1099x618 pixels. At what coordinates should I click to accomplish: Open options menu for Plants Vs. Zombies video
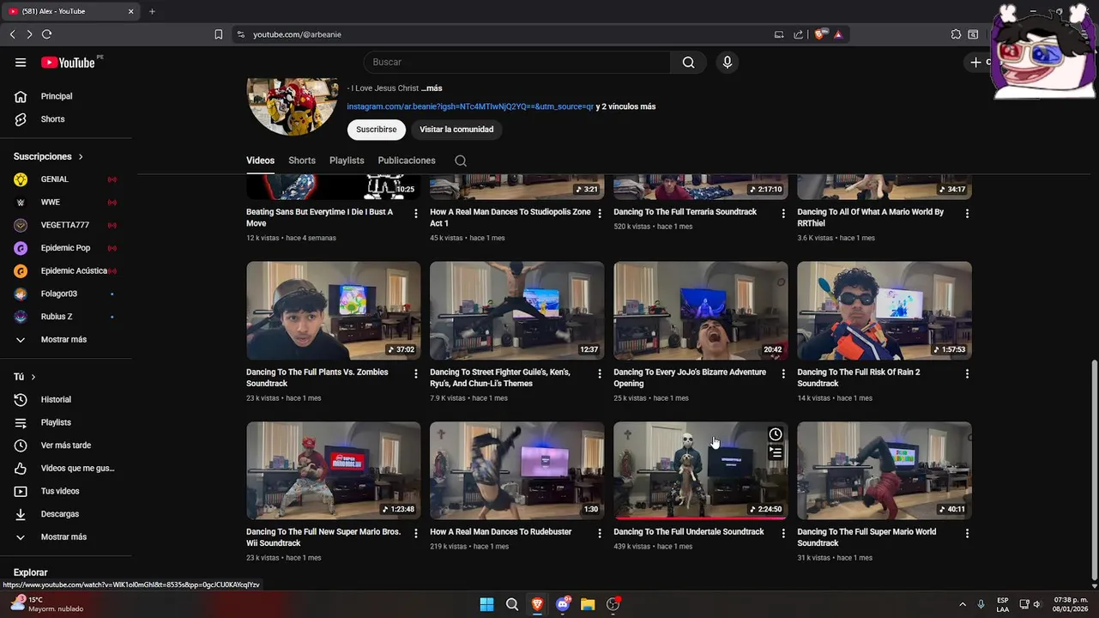(x=415, y=373)
